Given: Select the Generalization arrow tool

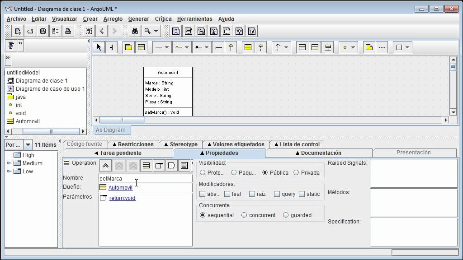Looking at the screenshot, I should pos(231,47).
